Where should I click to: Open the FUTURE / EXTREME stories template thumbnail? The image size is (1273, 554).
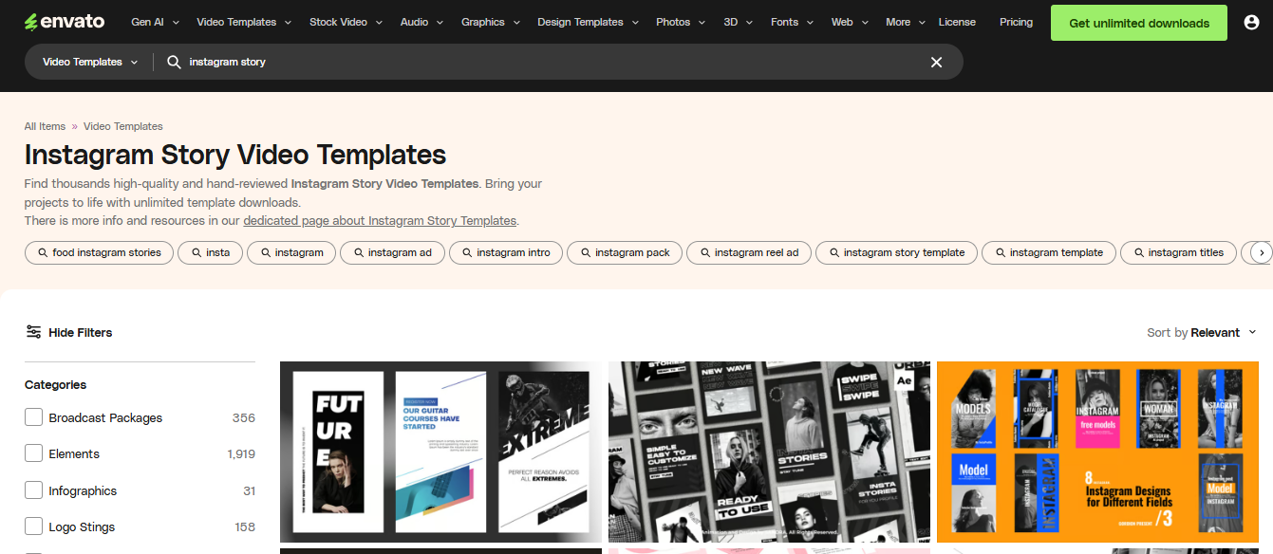[x=440, y=452]
